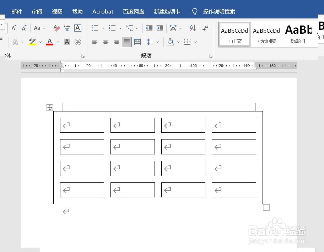The height and width of the screenshot is (252, 324).
Task: Apply the yellow text highlight color
Action: [x=32, y=42]
